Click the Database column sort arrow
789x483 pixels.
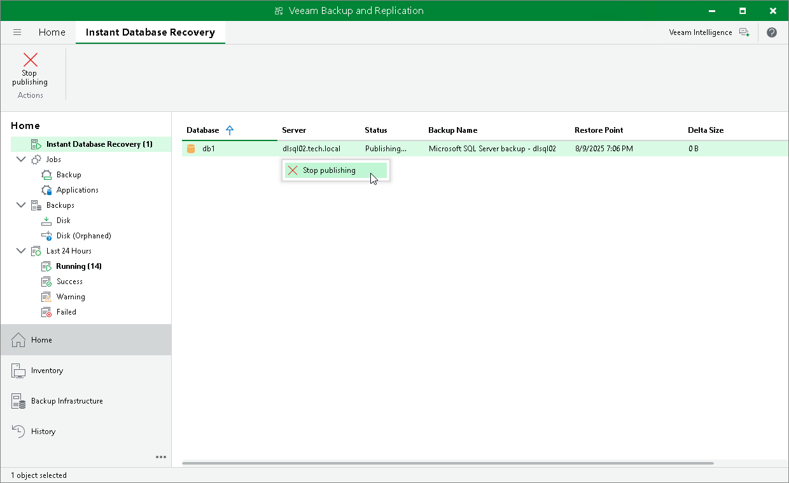tap(230, 130)
